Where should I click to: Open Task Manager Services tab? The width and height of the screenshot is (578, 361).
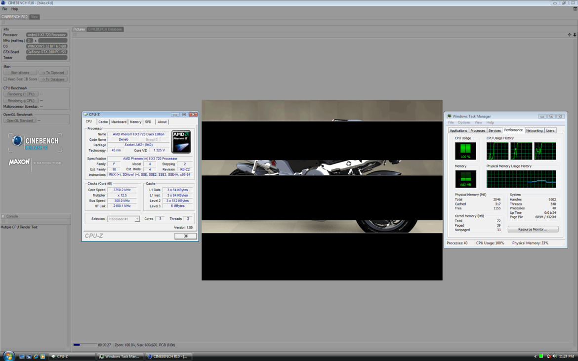[x=495, y=131]
